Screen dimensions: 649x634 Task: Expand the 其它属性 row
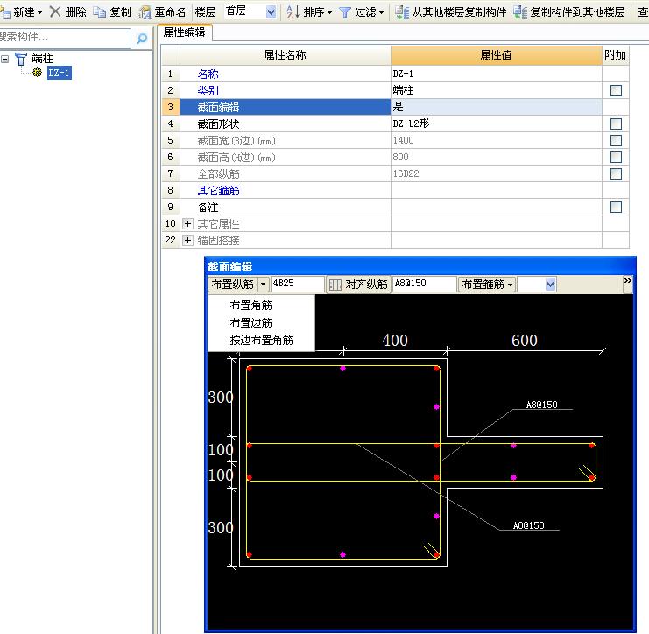coord(187,224)
